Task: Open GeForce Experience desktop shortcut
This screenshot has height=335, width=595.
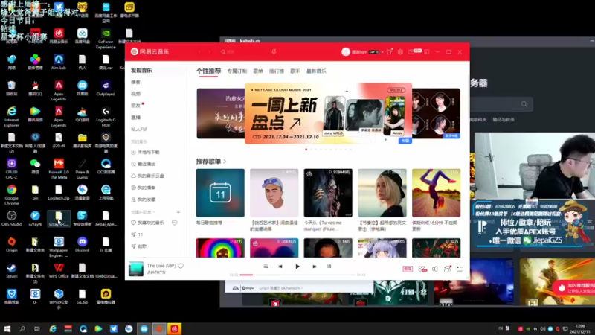Action: tap(106, 39)
